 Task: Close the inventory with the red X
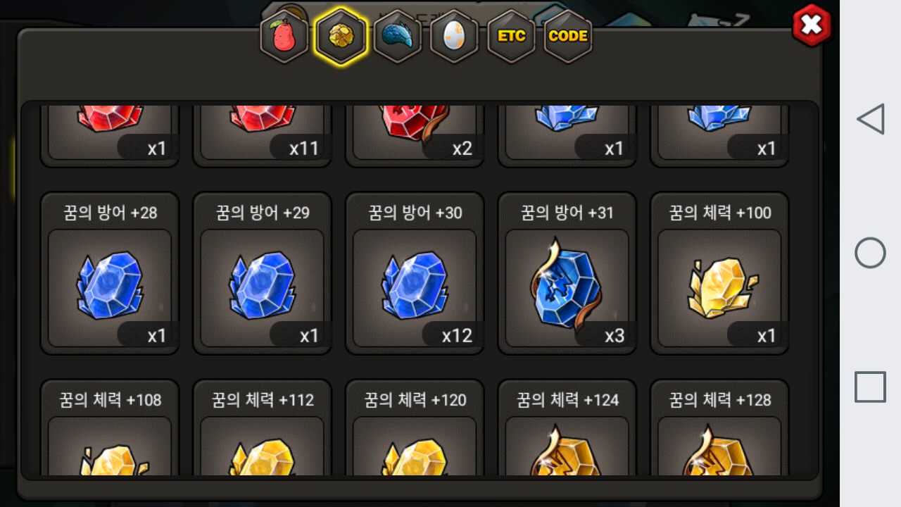[812, 25]
